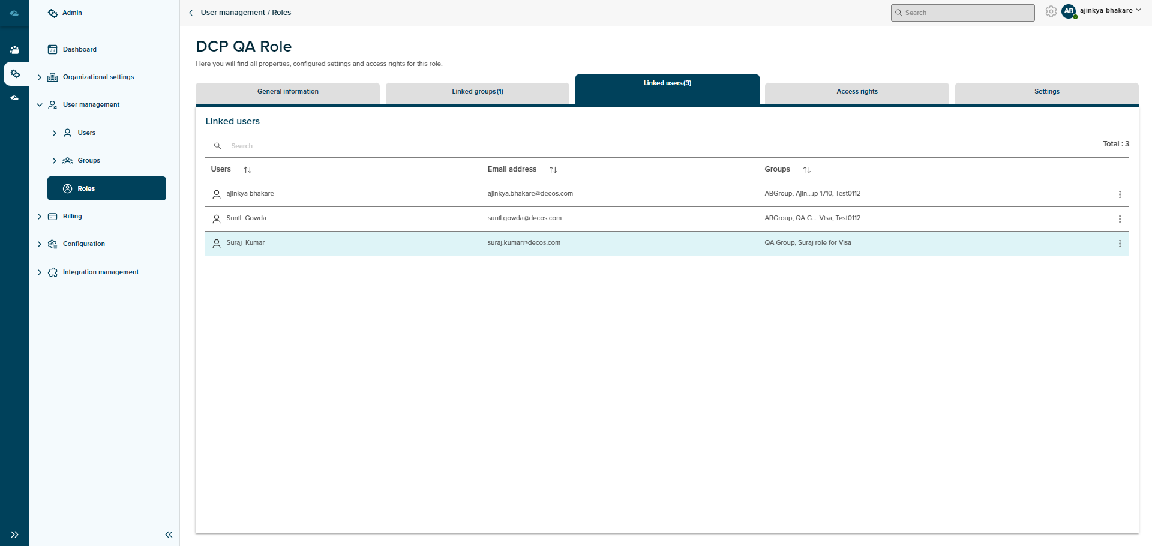This screenshot has height=546, width=1152.
Task: Click the sort arrows beside the Groups column
Action: pos(807,169)
